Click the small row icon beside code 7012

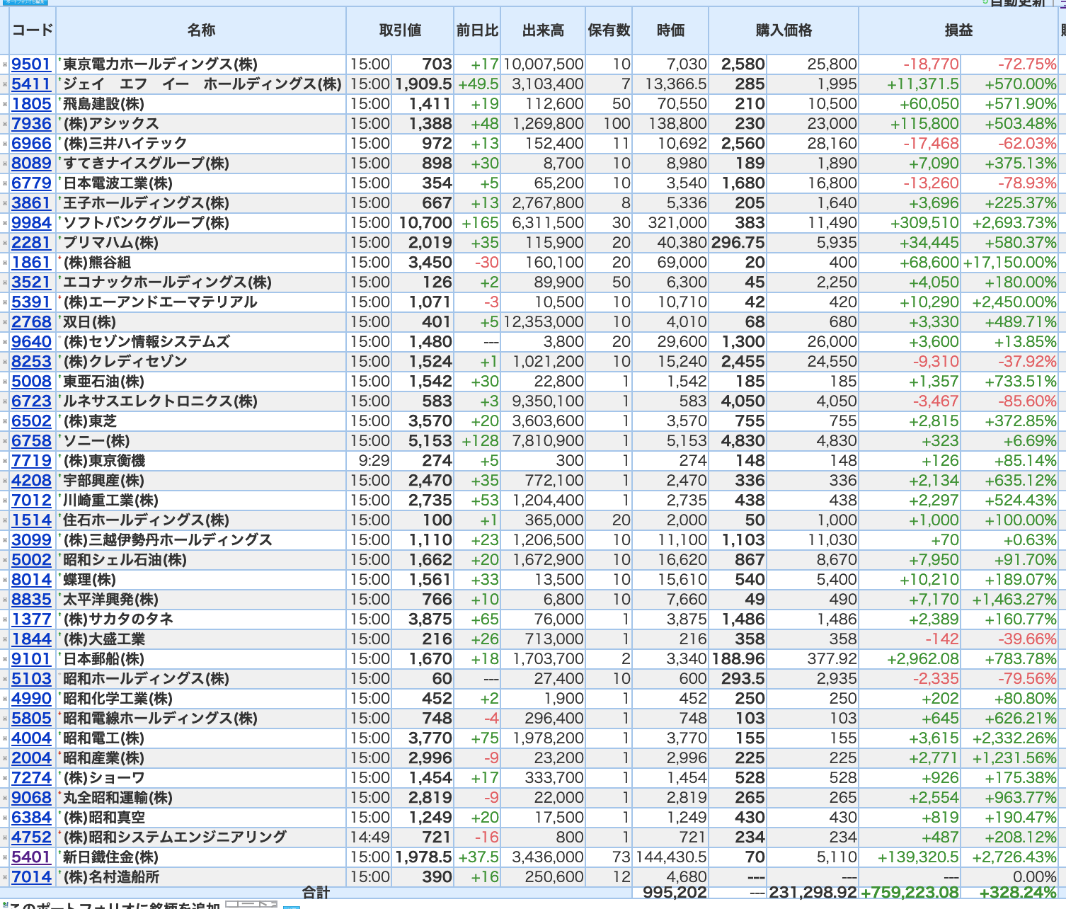pos(5,501)
